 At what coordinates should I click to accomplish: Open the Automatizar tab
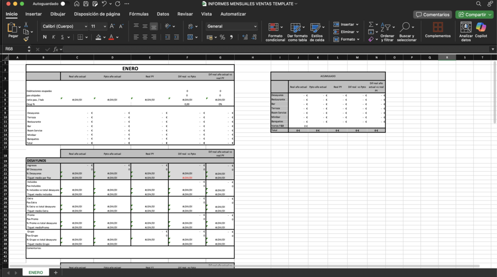pyautogui.click(x=233, y=14)
